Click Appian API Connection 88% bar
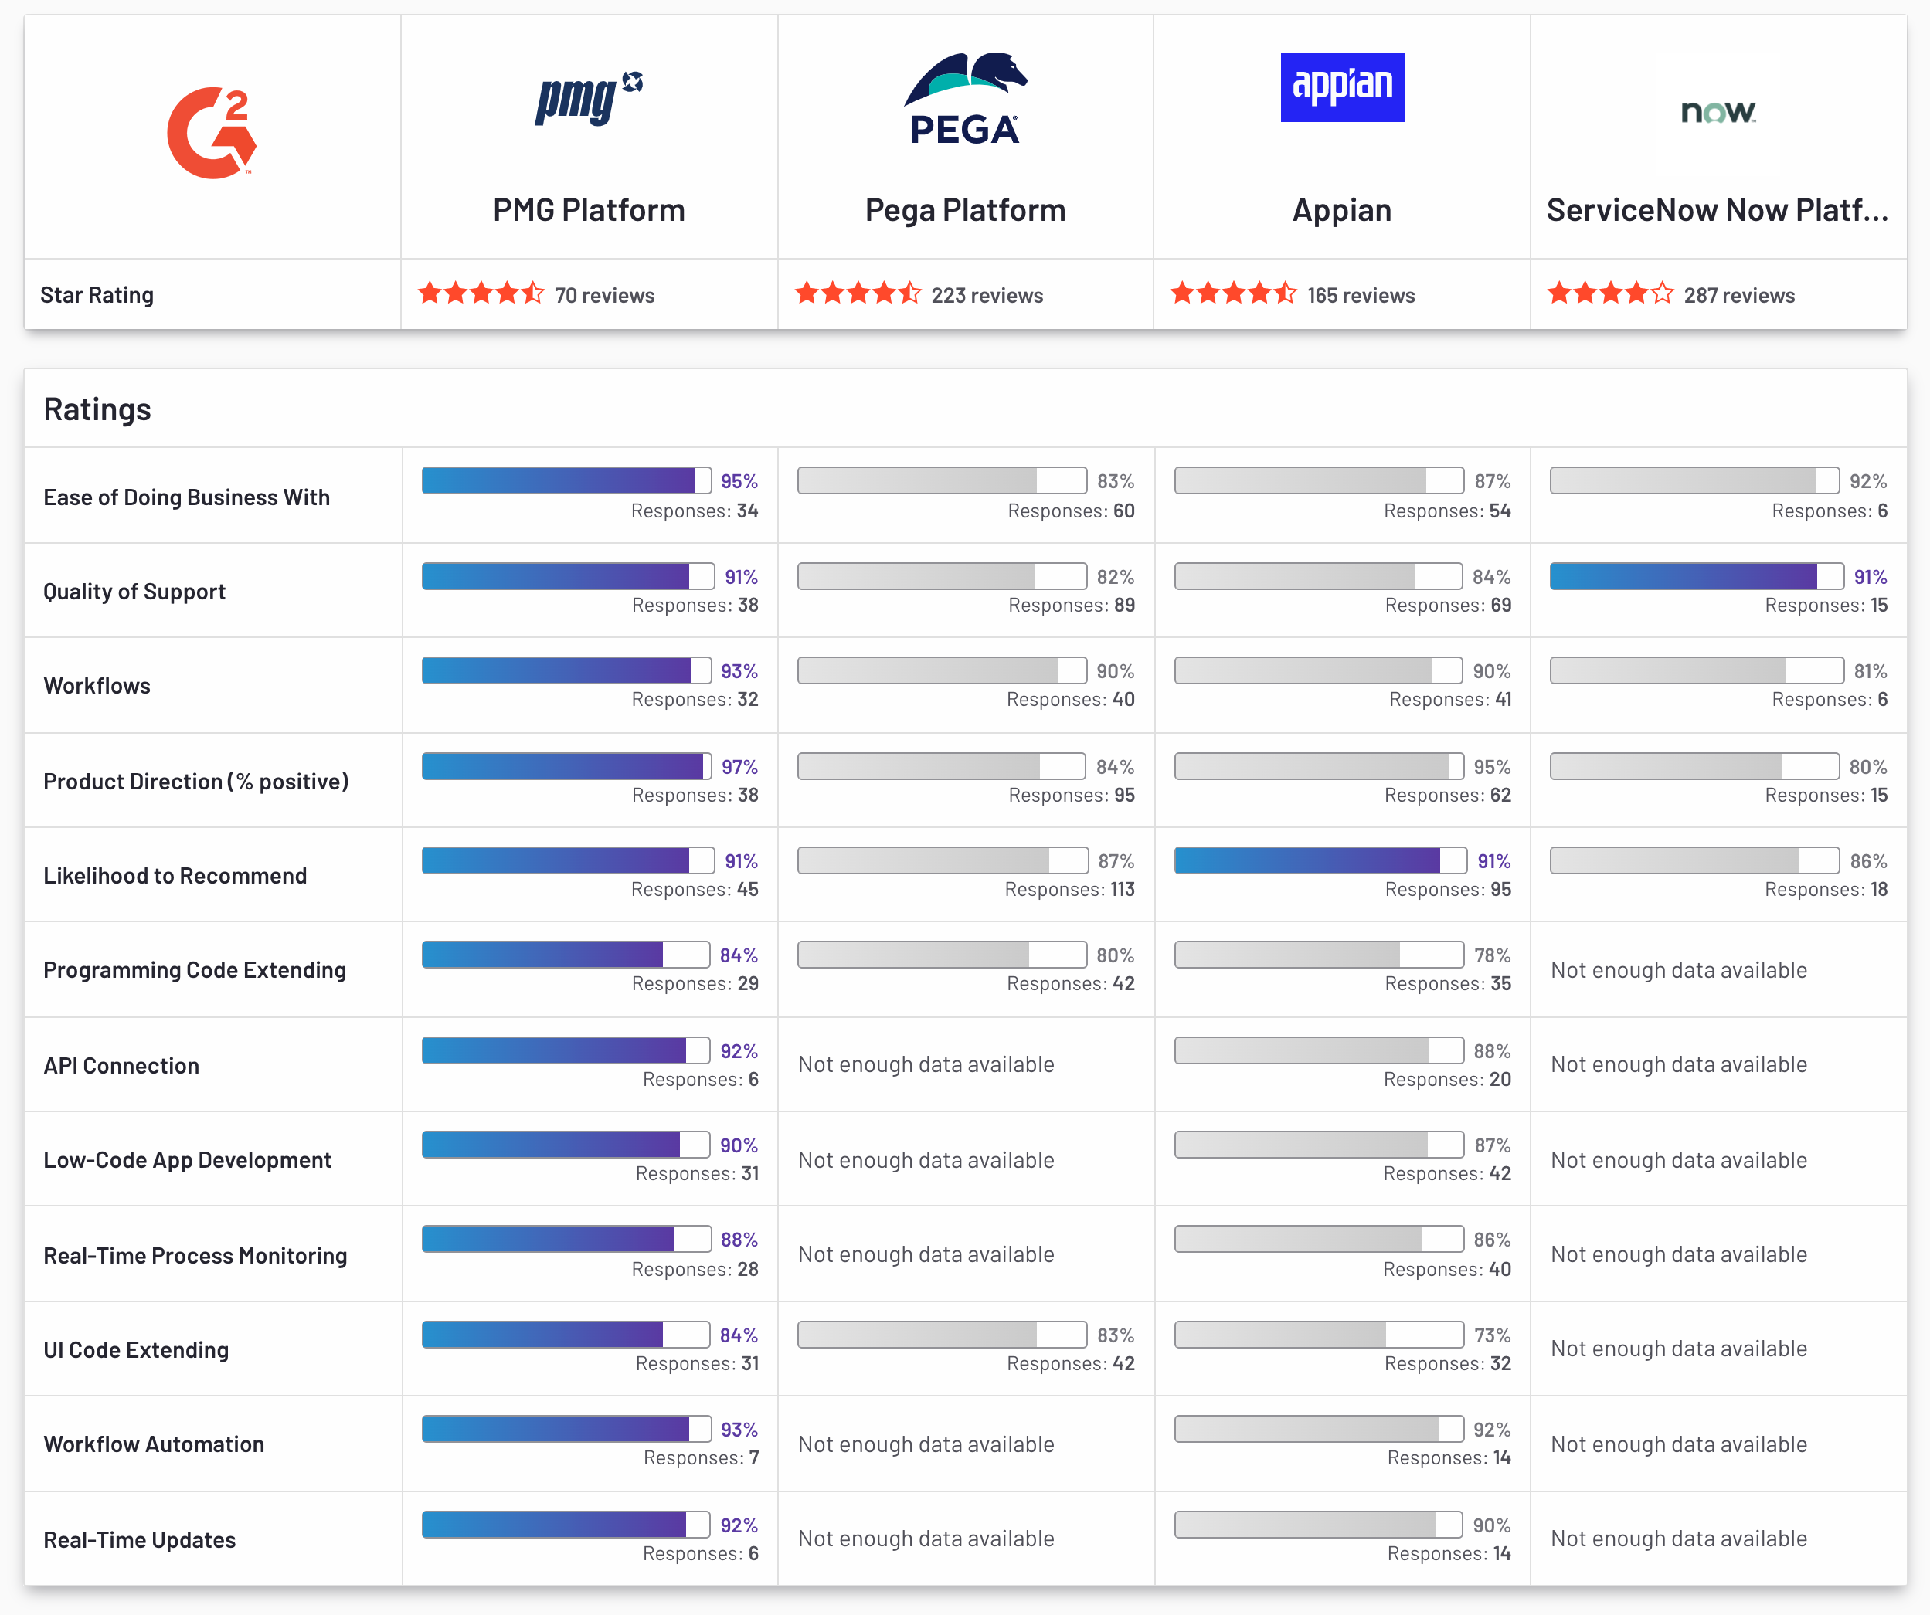Image resolution: width=1930 pixels, height=1615 pixels. (x=1319, y=1050)
